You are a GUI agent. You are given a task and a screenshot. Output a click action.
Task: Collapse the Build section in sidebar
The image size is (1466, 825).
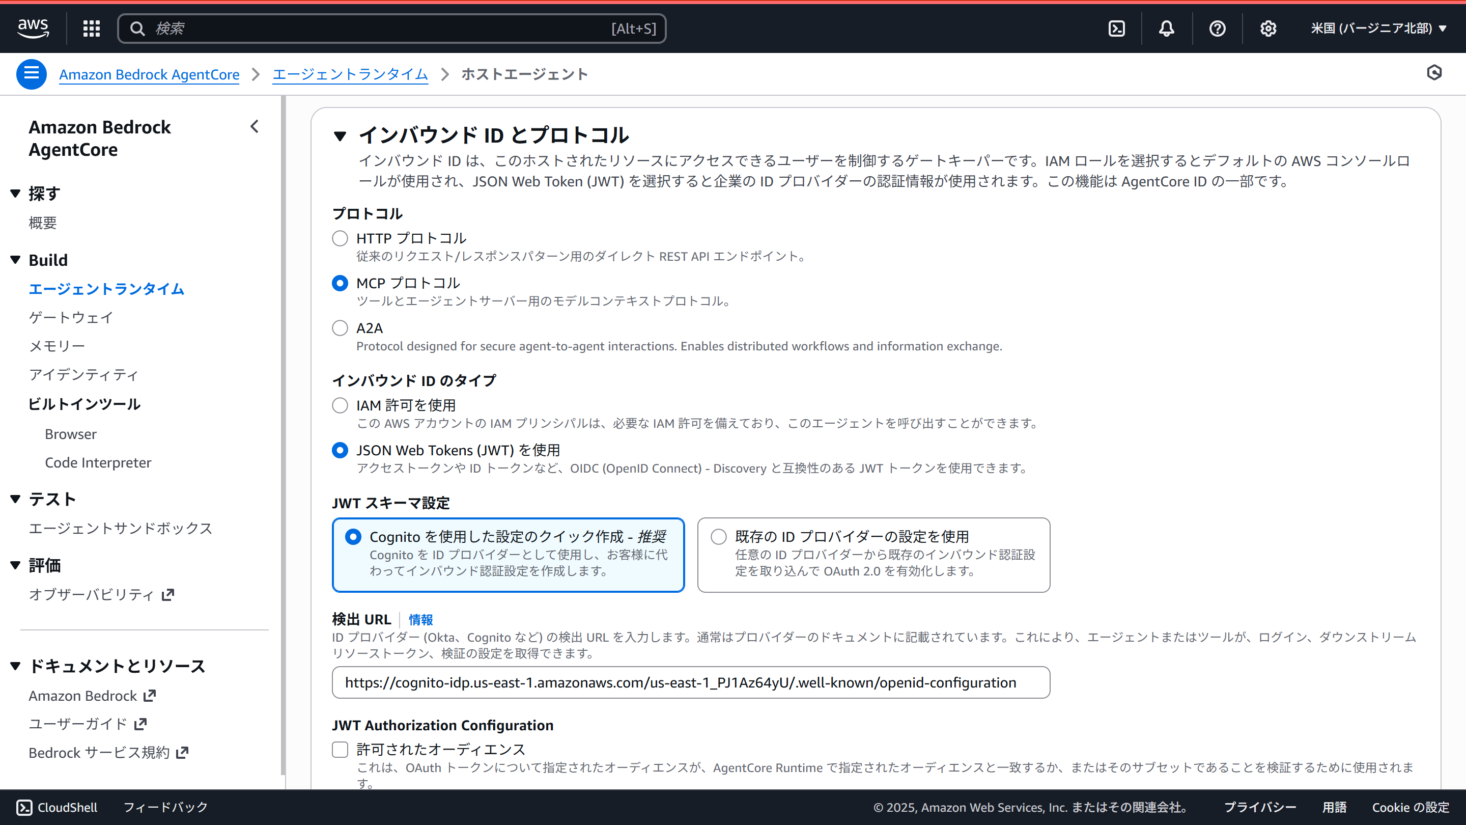14,260
